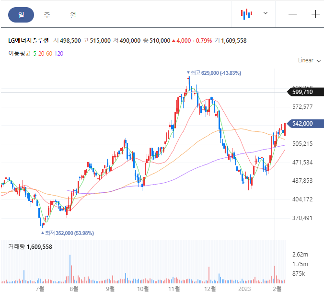Click the 505,215 price axis label

pyautogui.click(x=302, y=144)
